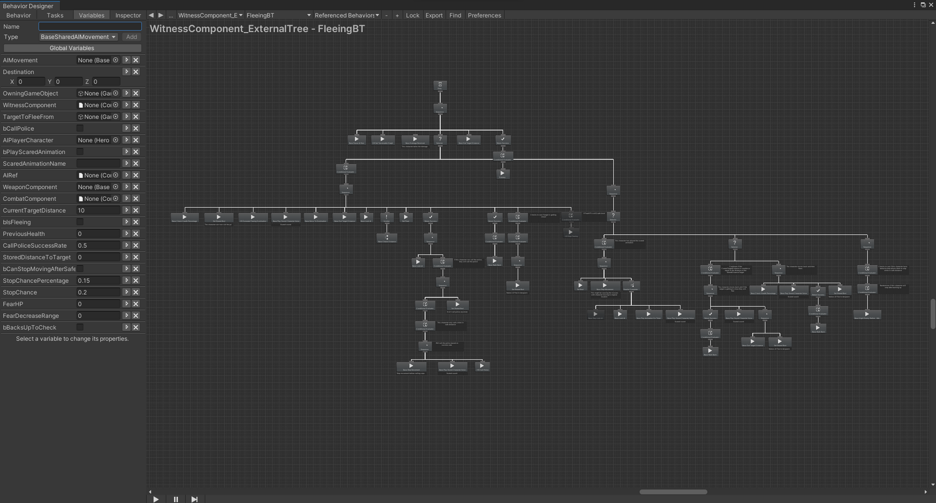Delete the Destination variable
936x503 pixels.
136,72
